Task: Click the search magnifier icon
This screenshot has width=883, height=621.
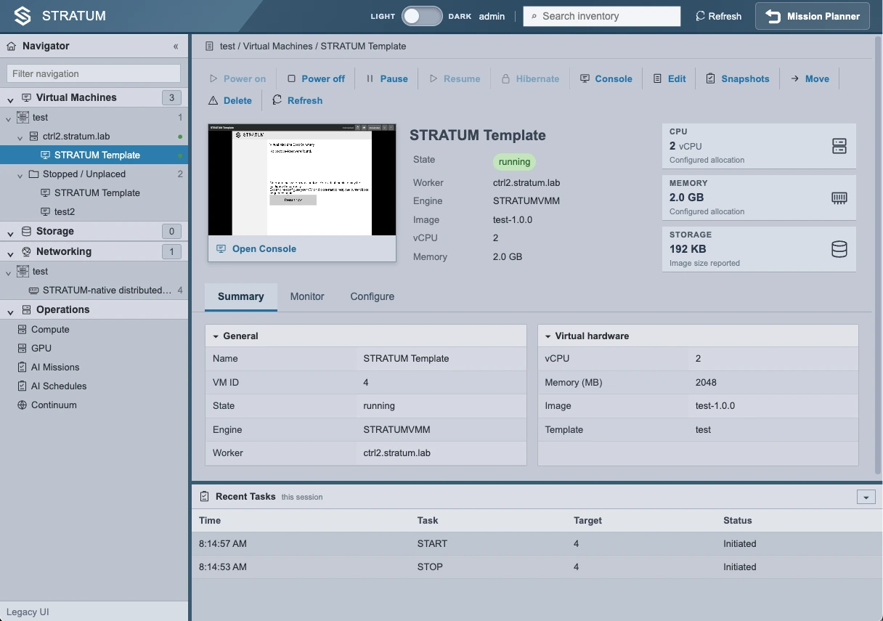Action: [x=534, y=16]
